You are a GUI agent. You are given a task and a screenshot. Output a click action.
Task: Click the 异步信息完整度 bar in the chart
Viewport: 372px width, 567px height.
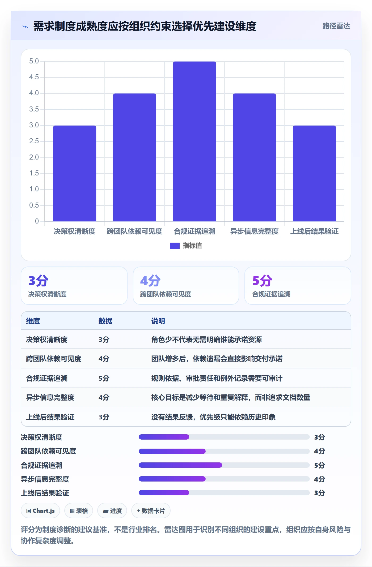point(255,157)
